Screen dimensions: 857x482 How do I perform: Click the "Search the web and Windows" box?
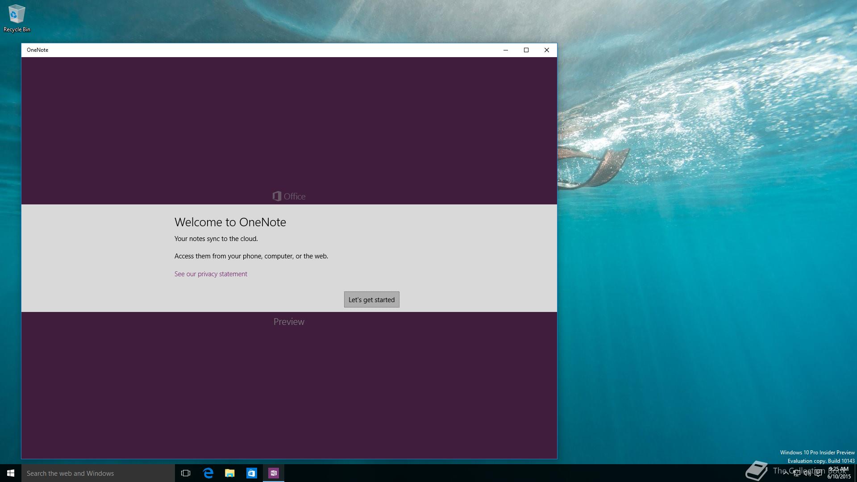(x=98, y=473)
